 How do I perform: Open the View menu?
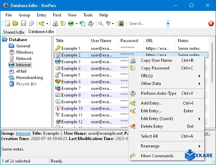(x=72, y=15)
